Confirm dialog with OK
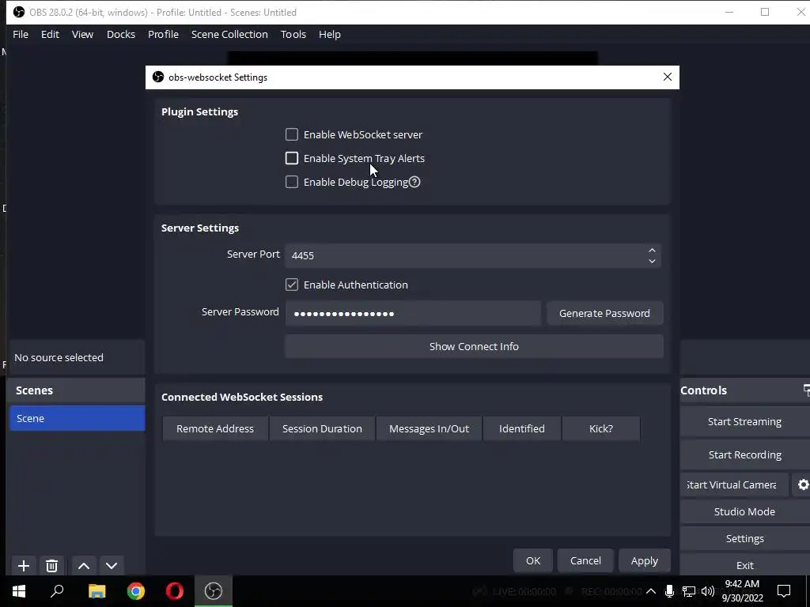 tap(533, 560)
